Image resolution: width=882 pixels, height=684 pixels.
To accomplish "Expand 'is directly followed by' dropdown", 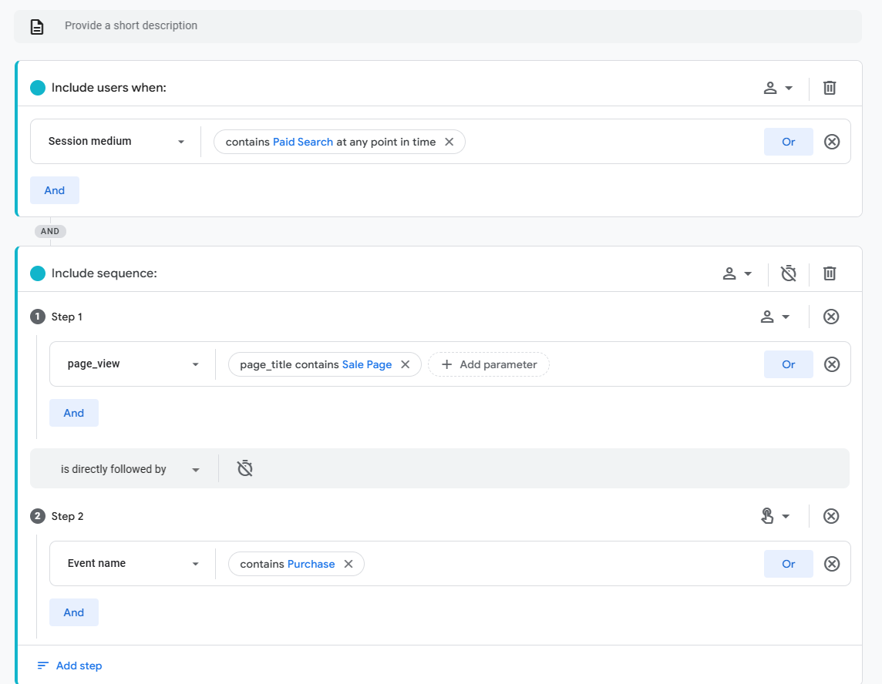I will click(130, 469).
